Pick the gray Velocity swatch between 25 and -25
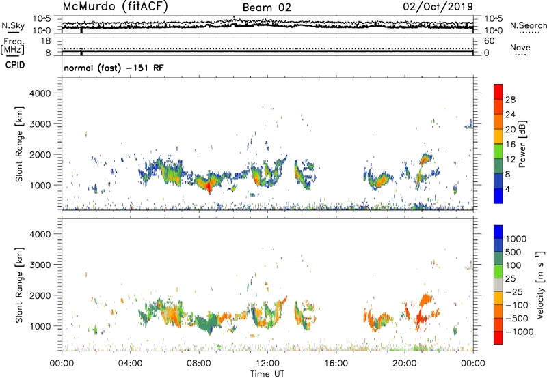Image resolution: width=547 pixels, height=378 pixels. pos(498,285)
